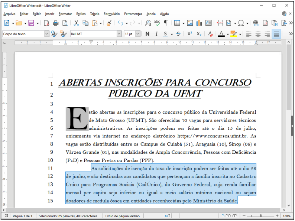295x221 pixels.
Task: Click the Cut scissors icon
Action: 76,23
